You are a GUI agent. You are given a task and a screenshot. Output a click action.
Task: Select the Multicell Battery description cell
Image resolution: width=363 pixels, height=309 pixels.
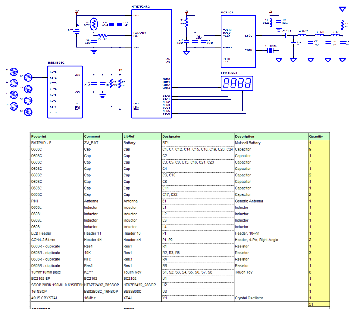coord(271,143)
